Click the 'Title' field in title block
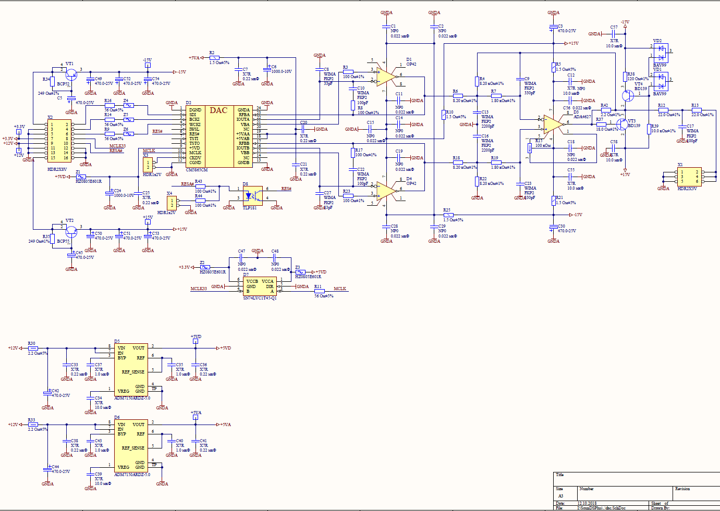The height and width of the screenshot is (511, 720). (560, 475)
